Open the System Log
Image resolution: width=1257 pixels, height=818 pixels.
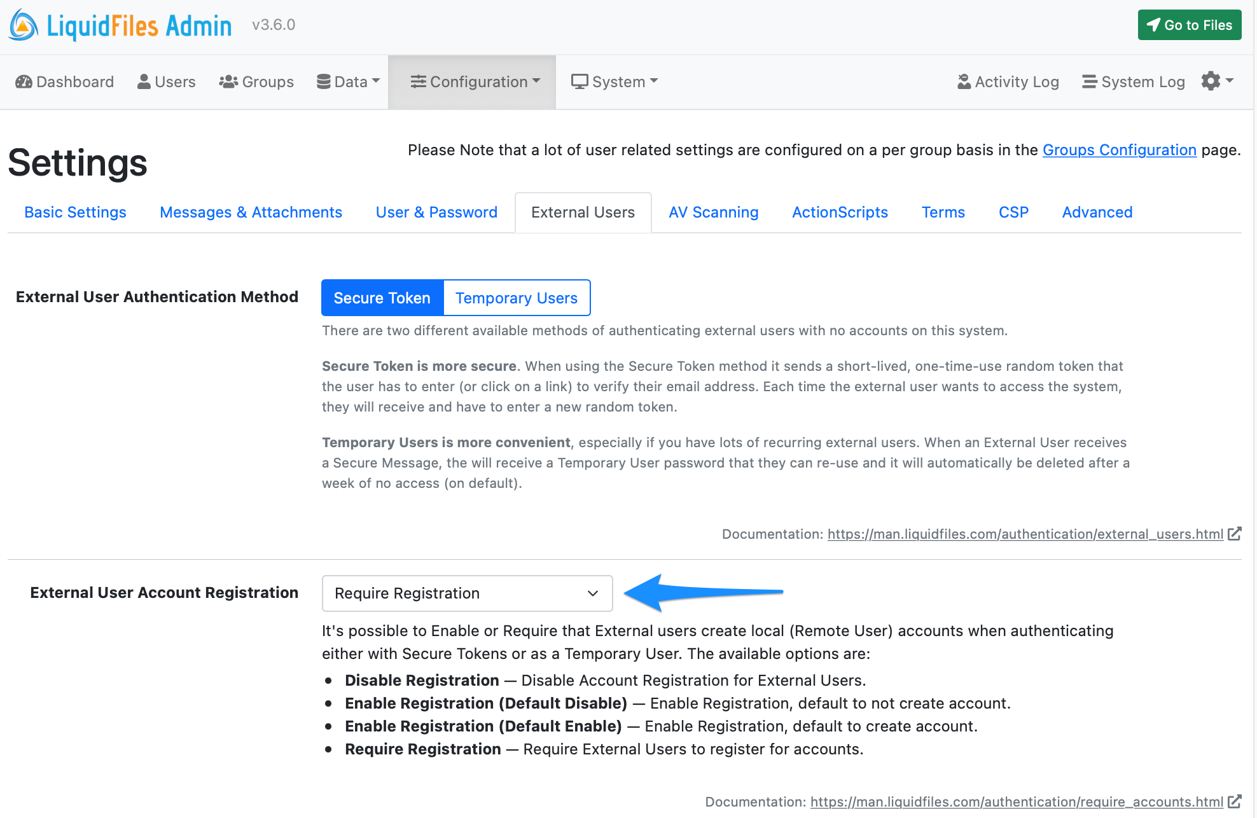1133,81
